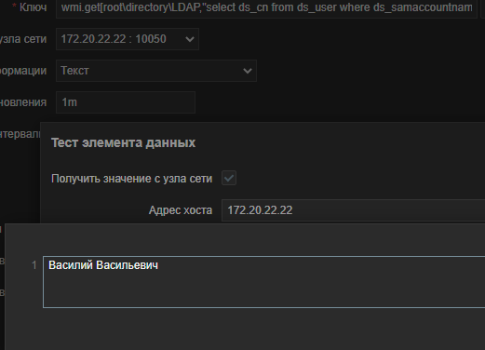Click the Адрес хоста label
The width and height of the screenshot is (485, 350).
181,210
